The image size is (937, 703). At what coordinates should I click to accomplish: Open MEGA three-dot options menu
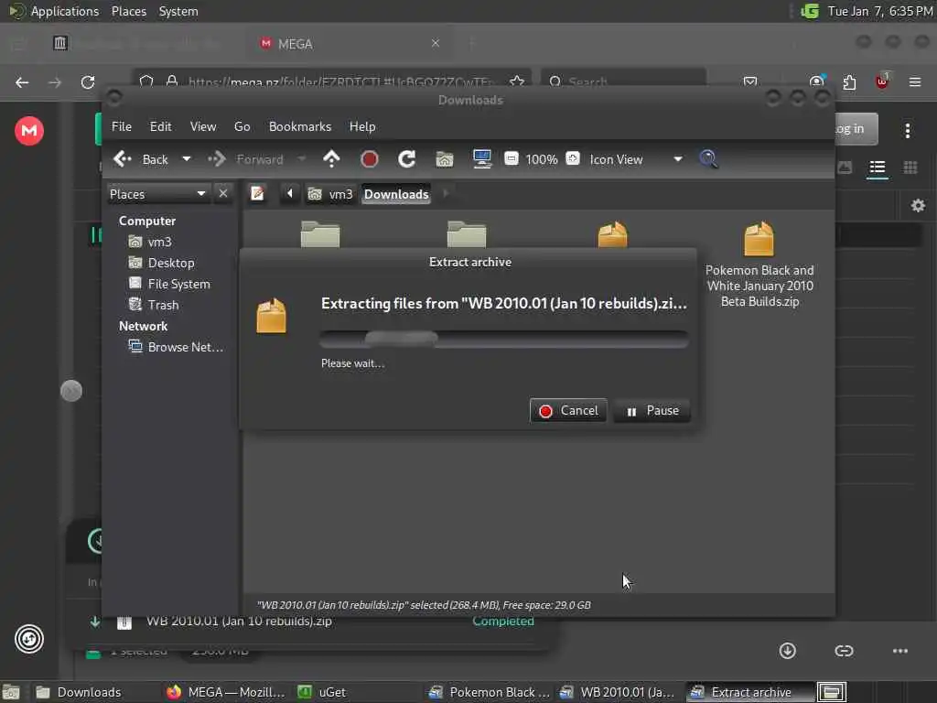[908, 131]
